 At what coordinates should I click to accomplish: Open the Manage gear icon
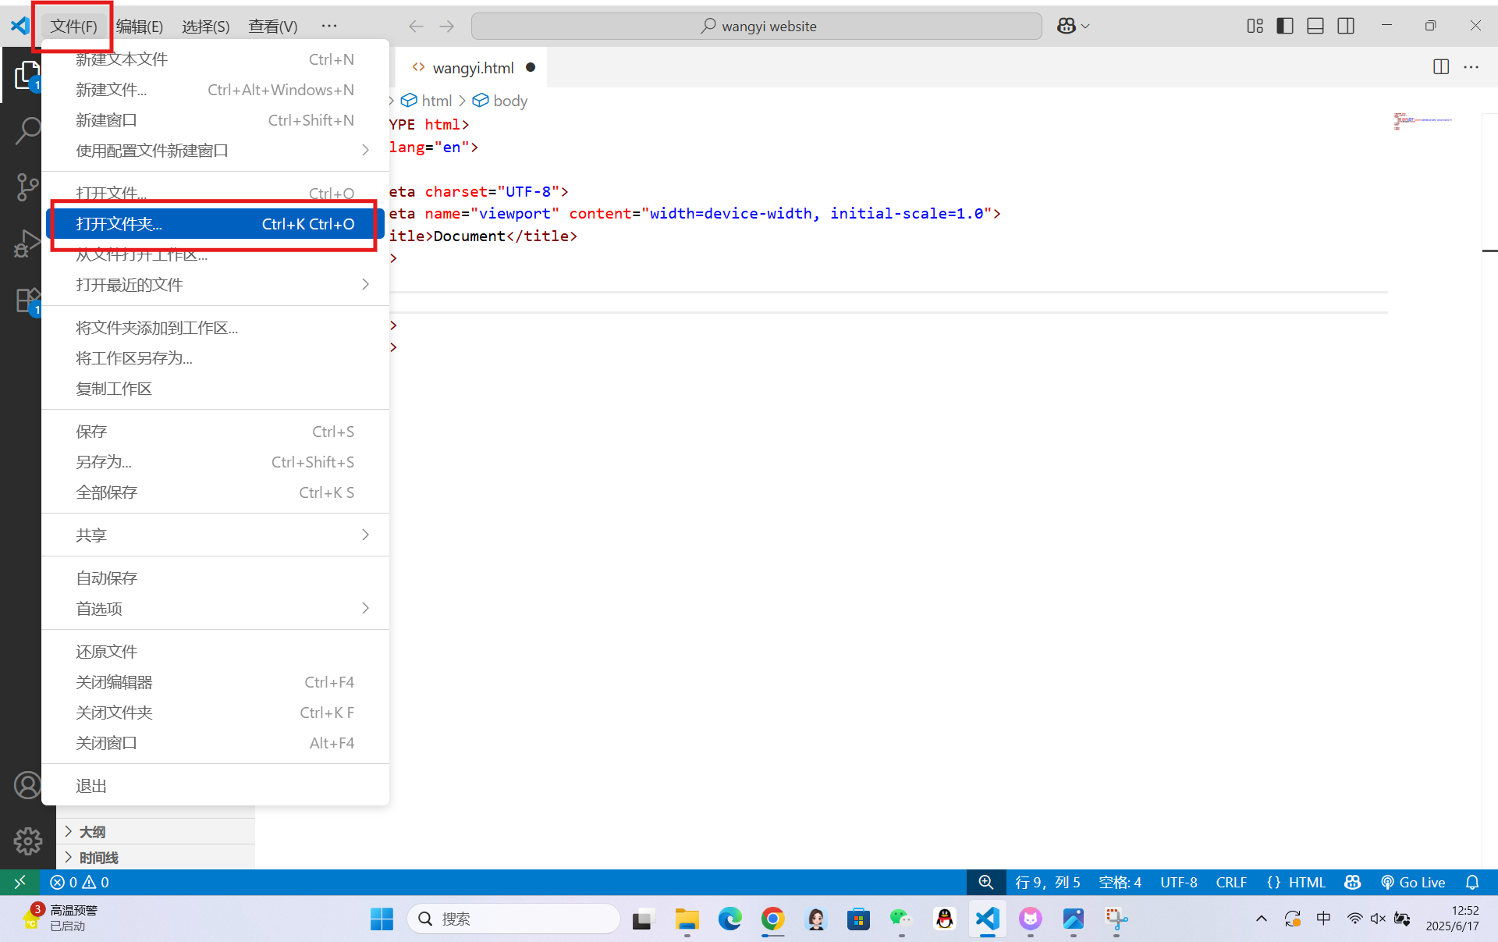(x=27, y=841)
